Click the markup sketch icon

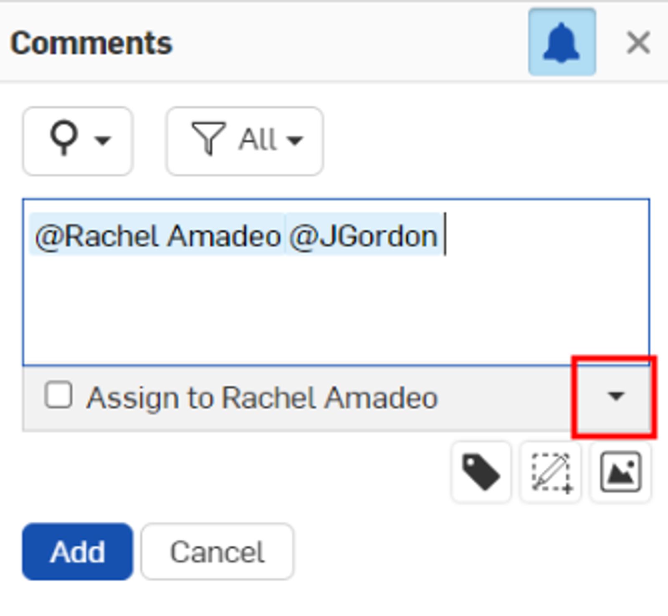[551, 472]
